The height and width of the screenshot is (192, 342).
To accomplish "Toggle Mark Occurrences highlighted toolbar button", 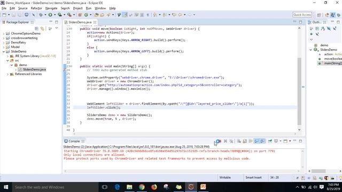I will 125,15.
